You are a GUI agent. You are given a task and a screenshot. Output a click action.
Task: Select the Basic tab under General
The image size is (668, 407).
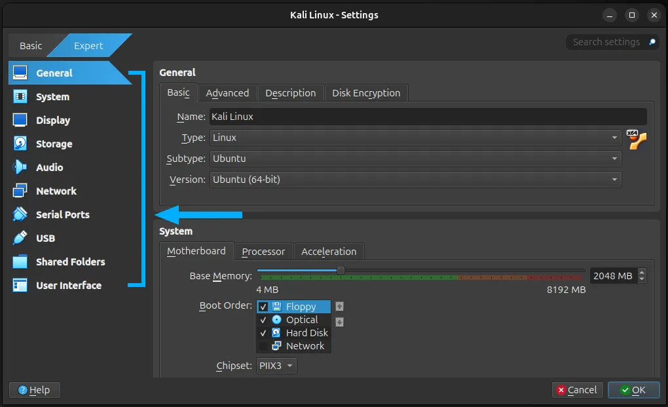[x=179, y=92]
